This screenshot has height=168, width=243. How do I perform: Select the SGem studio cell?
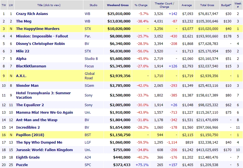point(89,86)
